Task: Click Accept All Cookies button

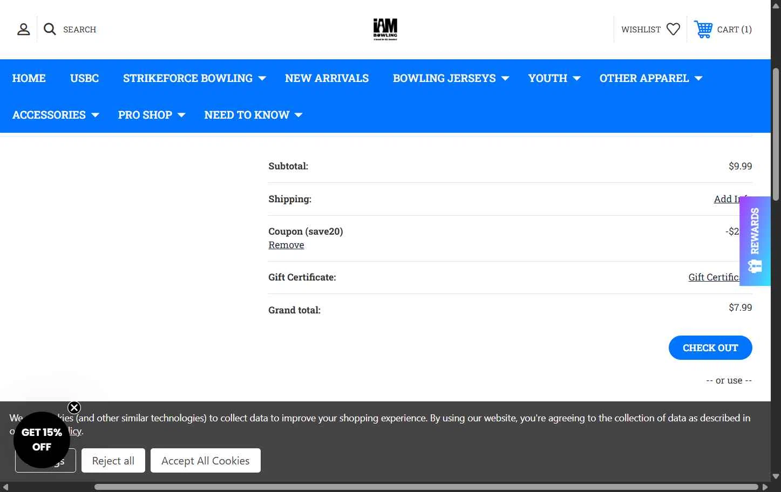Action: pyautogui.click(x=206, y=461)
